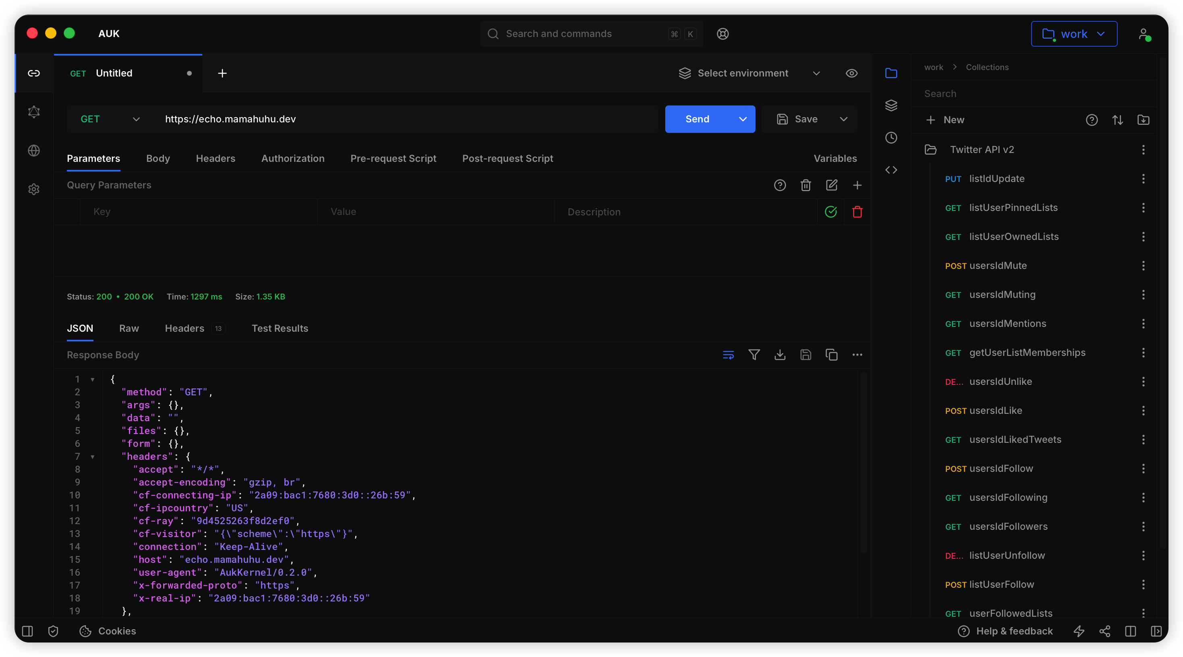Image resolution: width=1183 pixels, height=657 pixels.
Task: Open the code snippet generator icon
Action: 891,170
